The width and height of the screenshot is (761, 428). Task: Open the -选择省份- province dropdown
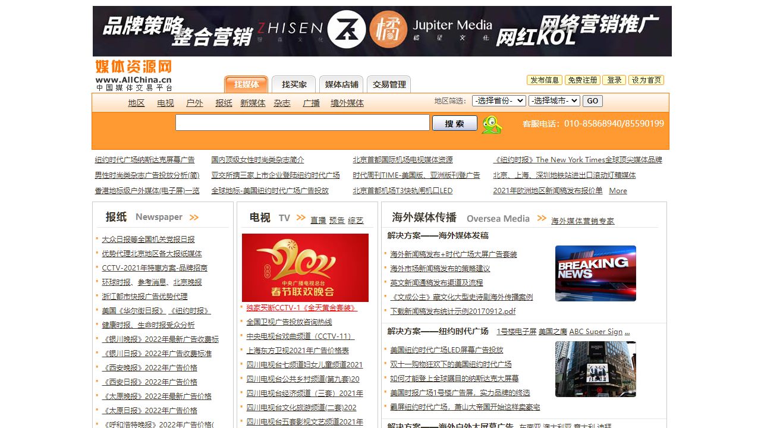tap(499, 100)
